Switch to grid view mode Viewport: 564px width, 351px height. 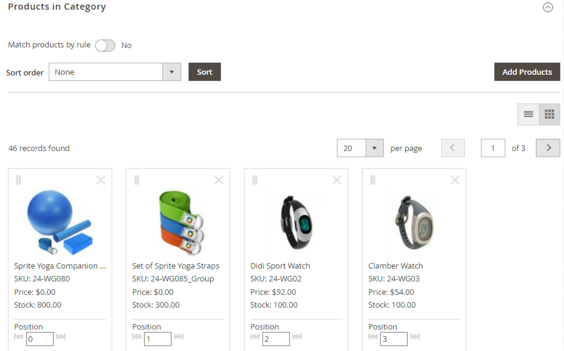(549, 114)
